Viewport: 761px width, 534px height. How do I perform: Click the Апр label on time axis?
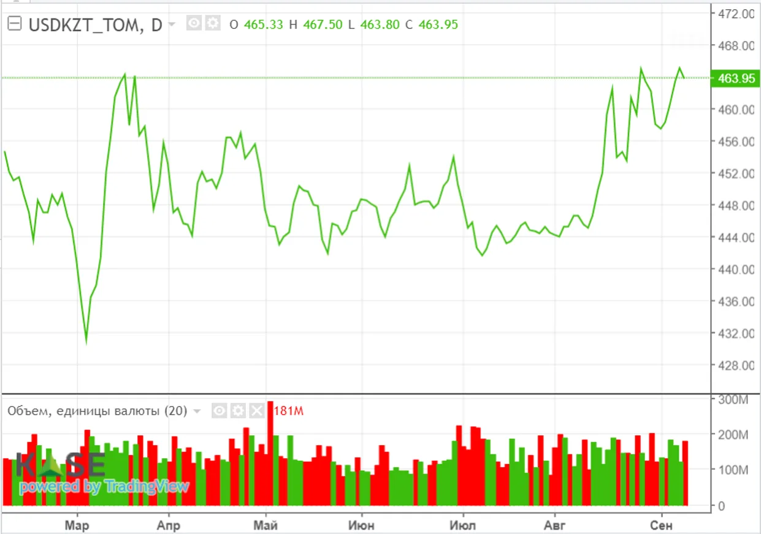168,525
